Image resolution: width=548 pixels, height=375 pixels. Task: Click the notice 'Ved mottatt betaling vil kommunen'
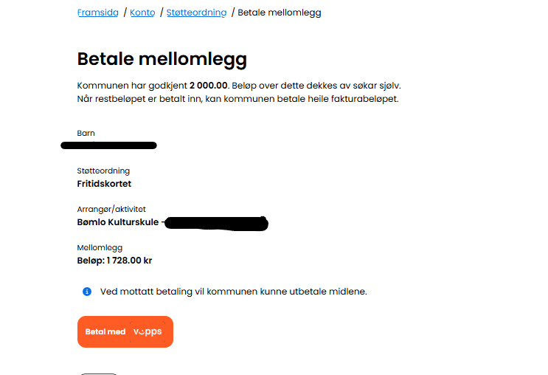click(x=233, y=292)
